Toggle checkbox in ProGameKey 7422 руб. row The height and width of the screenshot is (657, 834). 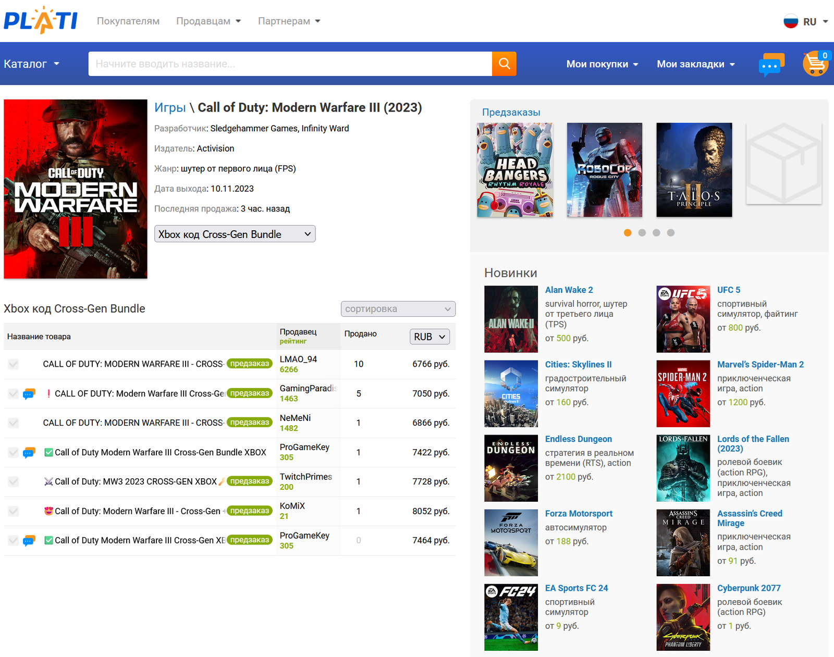(x=14, y=453)
